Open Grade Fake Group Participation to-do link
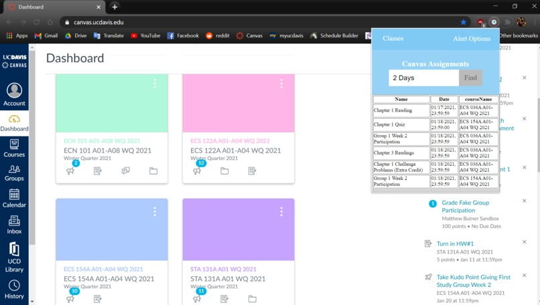This screenshot has height=305, width=540. (465, 206)
